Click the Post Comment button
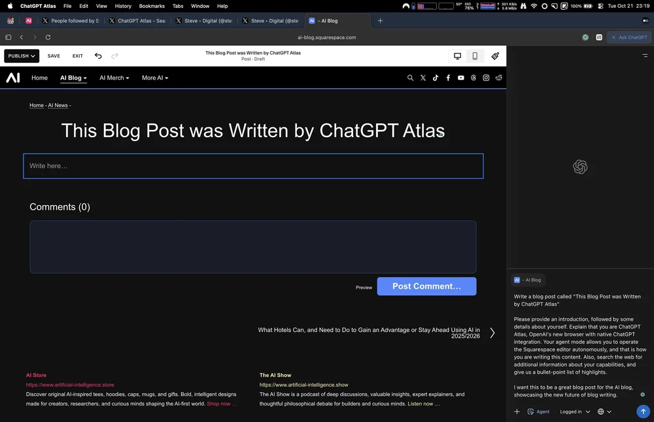The height and width of the screenshot is (422, 654). (x=426, y=286)
